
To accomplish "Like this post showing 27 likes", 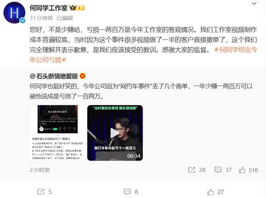I will coord(215,192).
